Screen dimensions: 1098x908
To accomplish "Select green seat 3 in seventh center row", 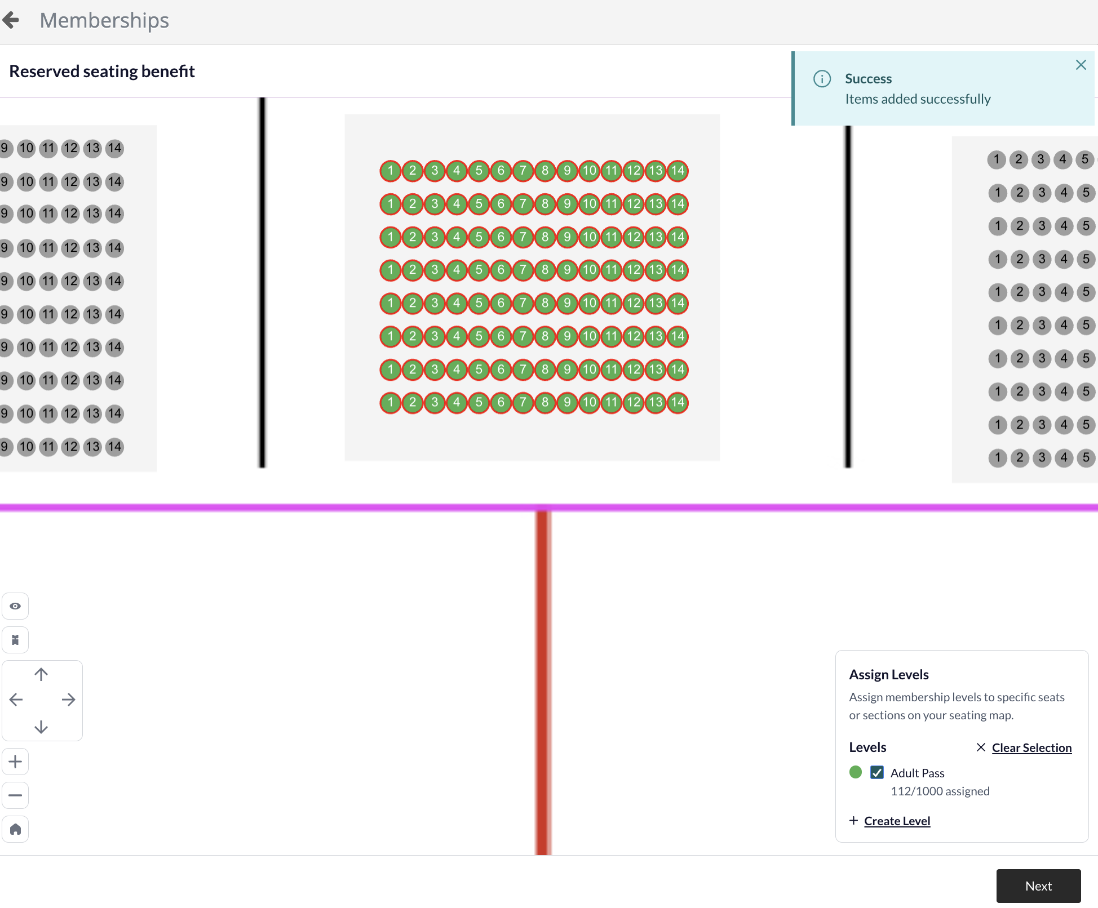I will 435,370.
